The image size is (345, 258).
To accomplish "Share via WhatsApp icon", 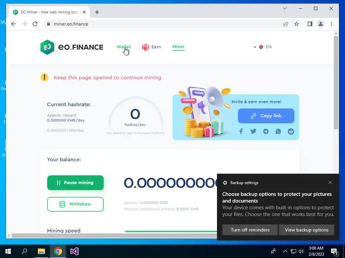I will tap(278, 131).
